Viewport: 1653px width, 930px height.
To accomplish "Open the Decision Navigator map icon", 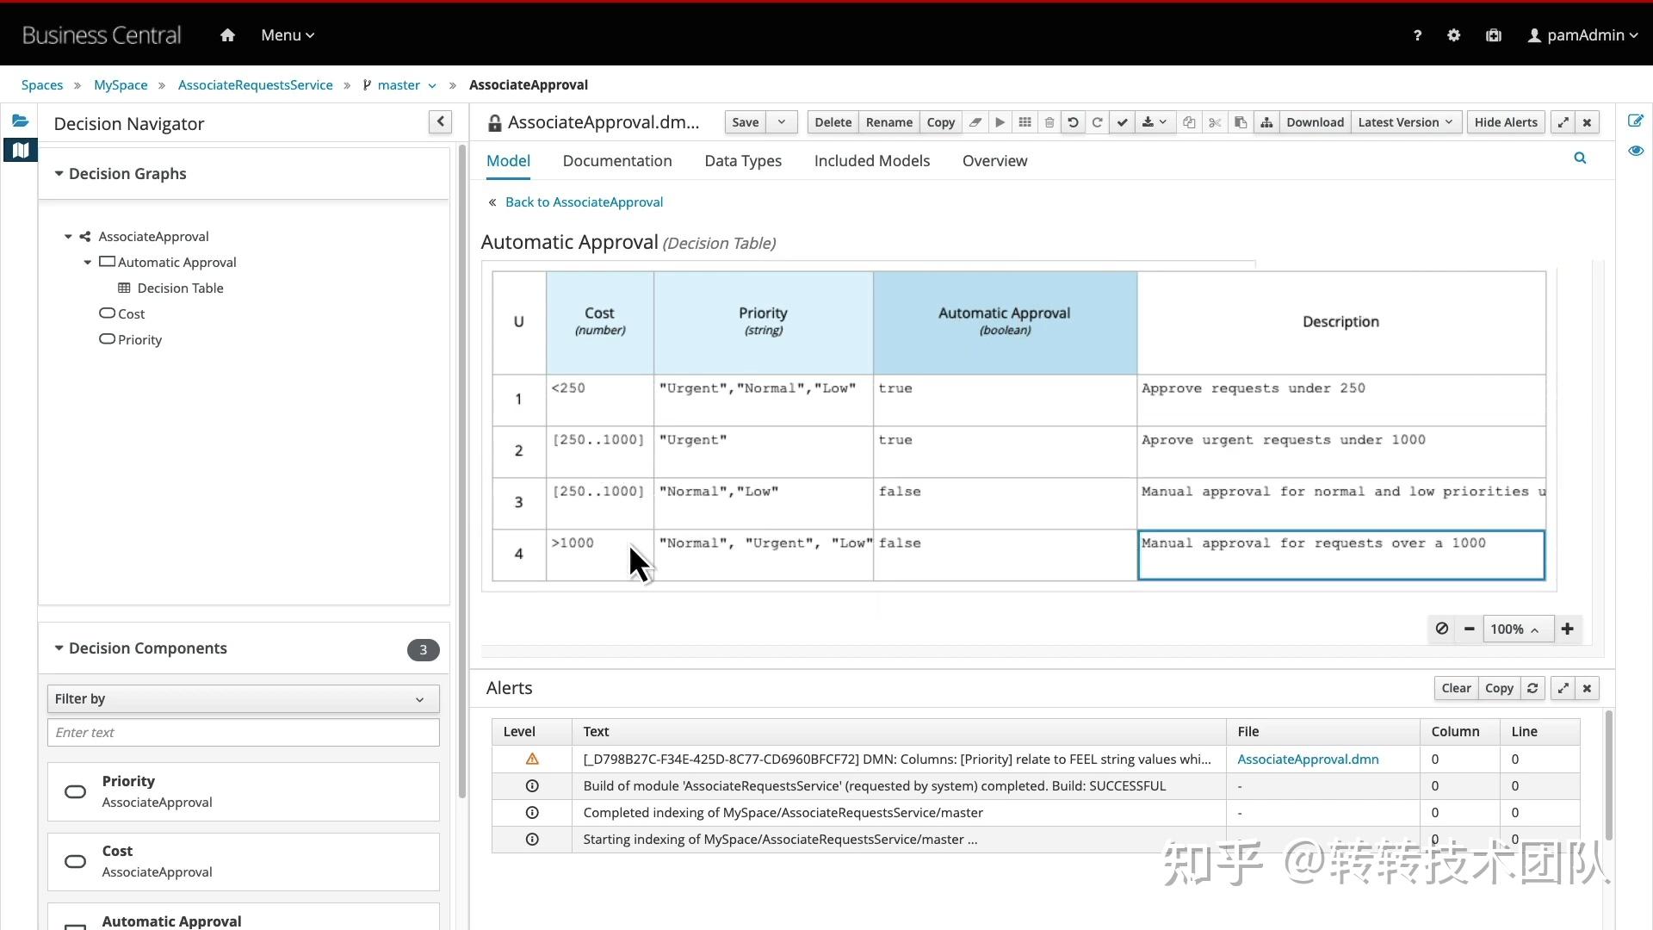I will pos(20,150).
